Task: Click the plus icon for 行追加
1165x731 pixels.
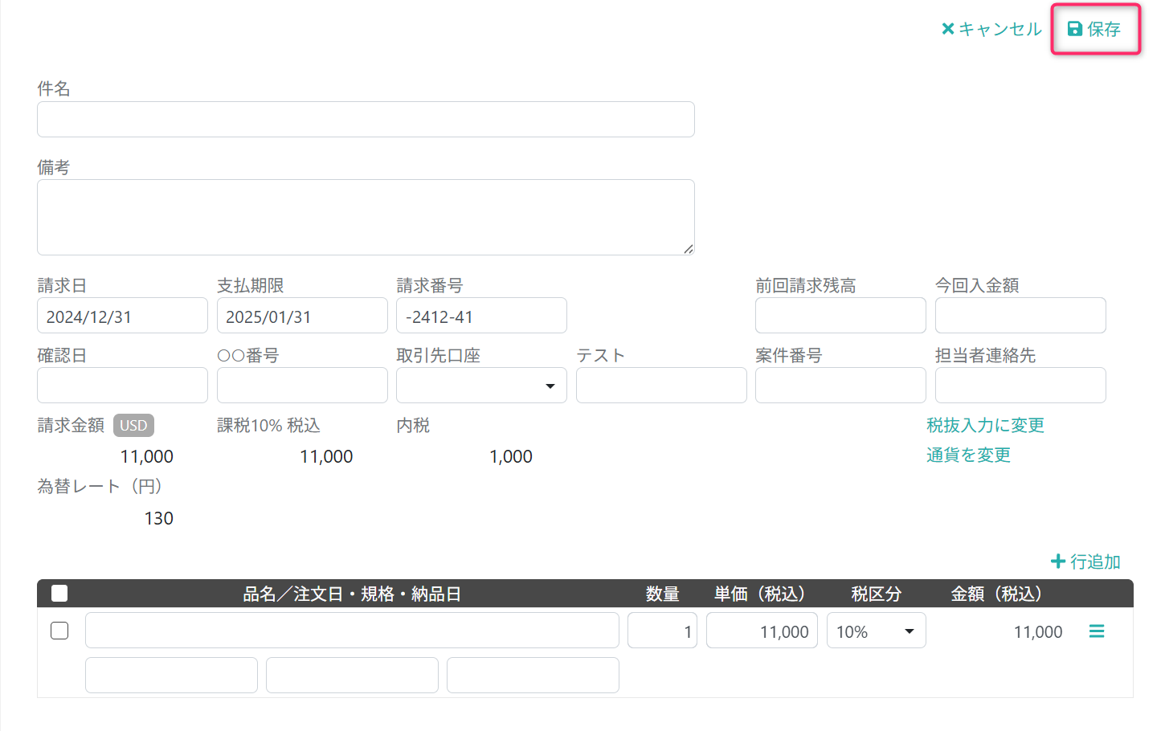Action: coord(1058,562)
